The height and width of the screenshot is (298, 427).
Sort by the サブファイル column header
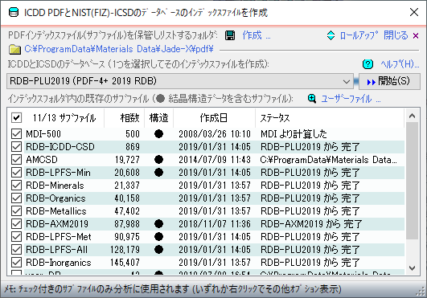click(64, 118)
